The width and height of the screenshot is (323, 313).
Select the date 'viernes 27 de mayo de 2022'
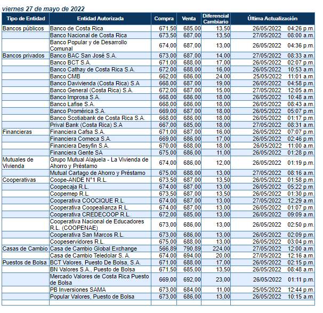coord(43,9)
